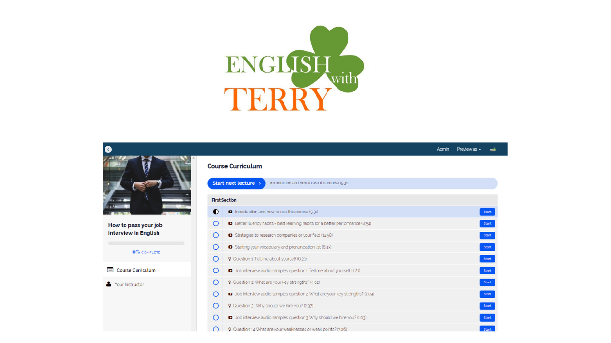Click the video icon beside audio samples question 2
This screenshot has height=343, width=611.
[x=231, y=294]
